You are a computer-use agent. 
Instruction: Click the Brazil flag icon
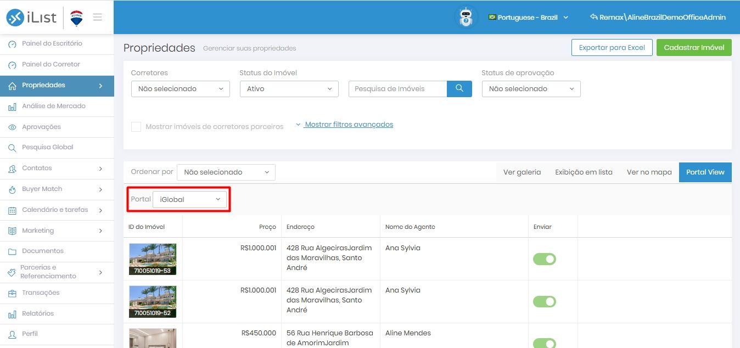[x=492, y=18]
